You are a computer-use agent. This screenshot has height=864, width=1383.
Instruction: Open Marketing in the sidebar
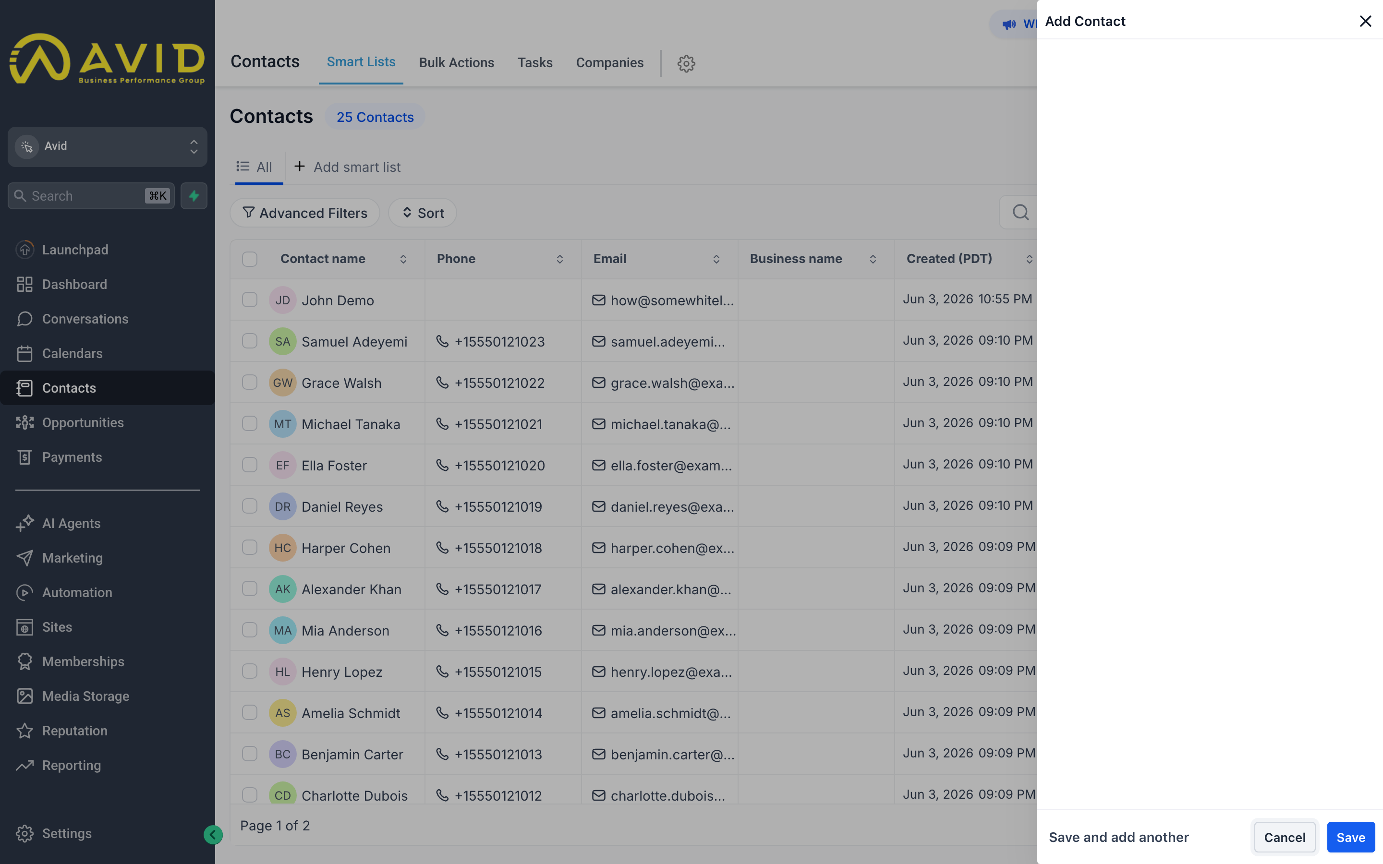[x=108, y=558]
